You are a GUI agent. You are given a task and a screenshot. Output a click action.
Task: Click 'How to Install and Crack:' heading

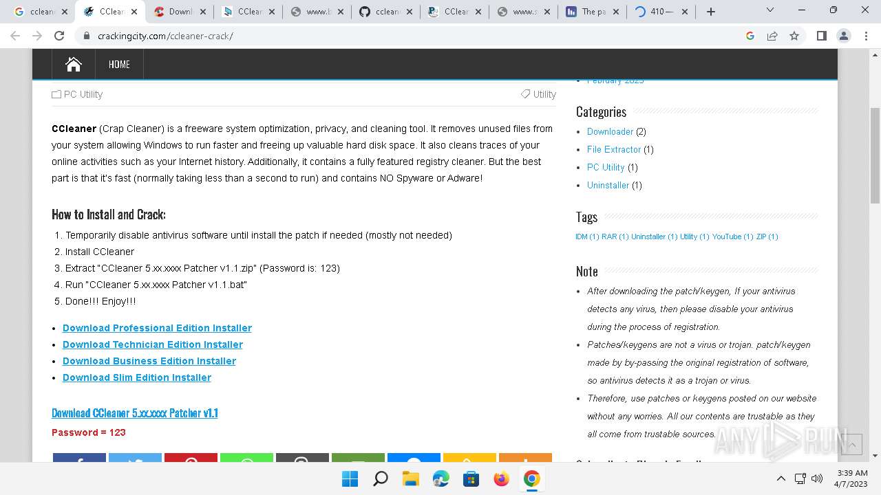[x=109, y=214]
